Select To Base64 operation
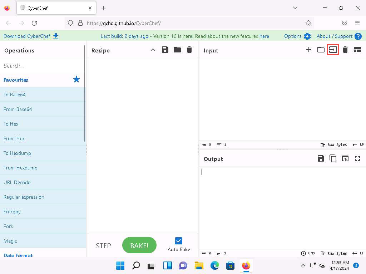 (x=15, y=95)
